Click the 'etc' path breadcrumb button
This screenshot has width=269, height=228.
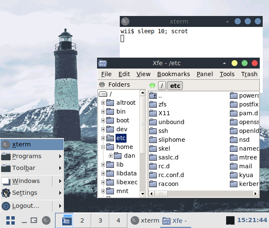tap(175, 86)
